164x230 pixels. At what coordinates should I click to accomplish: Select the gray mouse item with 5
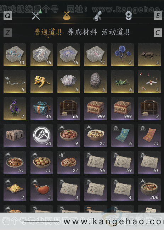[x=149, y=54]
